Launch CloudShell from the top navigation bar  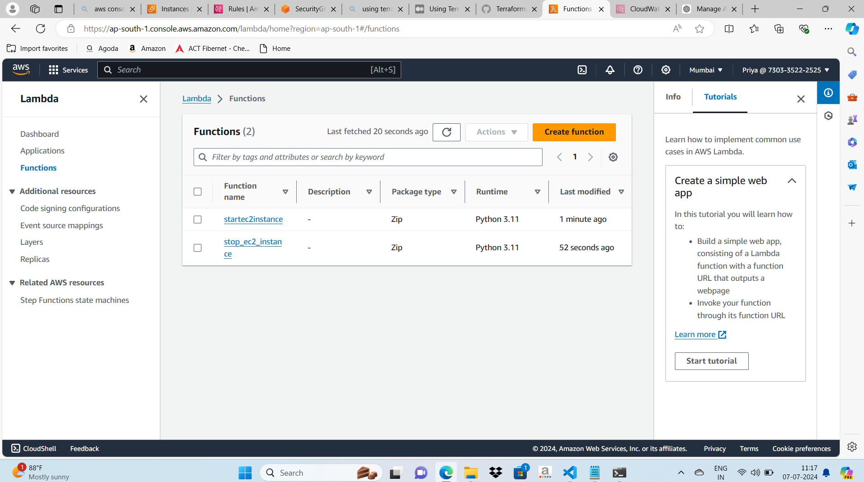(x=582, y=70)
